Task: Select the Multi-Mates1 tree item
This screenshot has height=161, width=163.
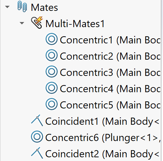Action: click(x=75, y=24)
